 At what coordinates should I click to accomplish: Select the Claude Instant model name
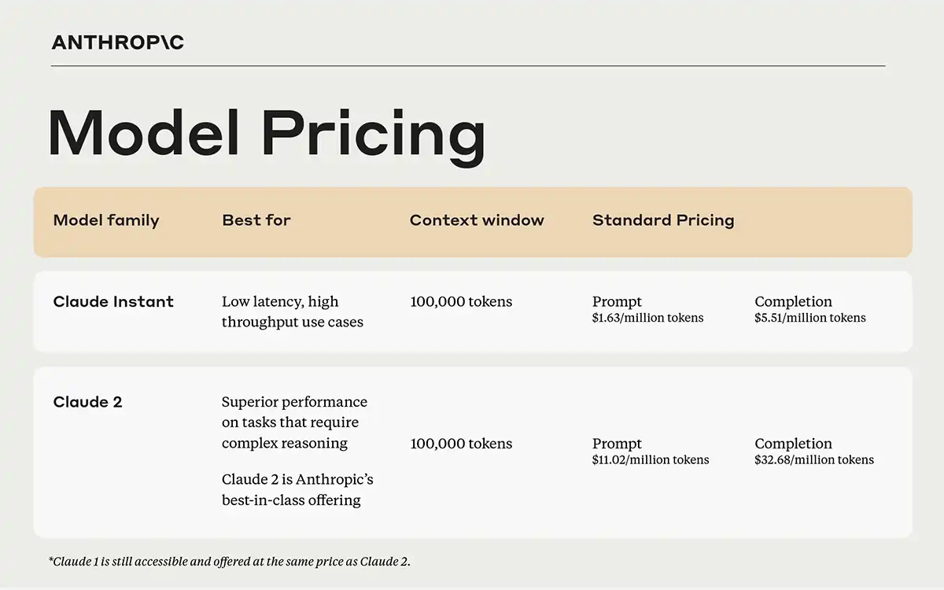pos(113,301)
